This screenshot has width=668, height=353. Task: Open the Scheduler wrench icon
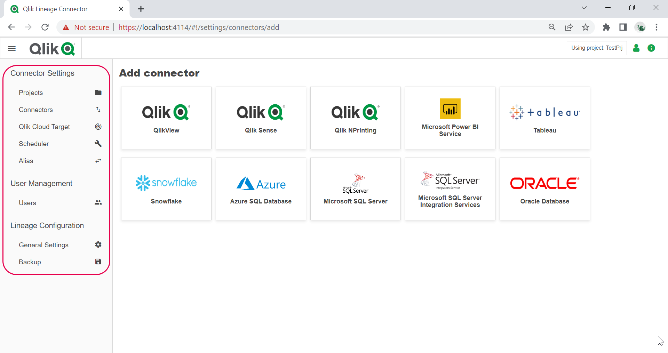[x=98, y=144]
